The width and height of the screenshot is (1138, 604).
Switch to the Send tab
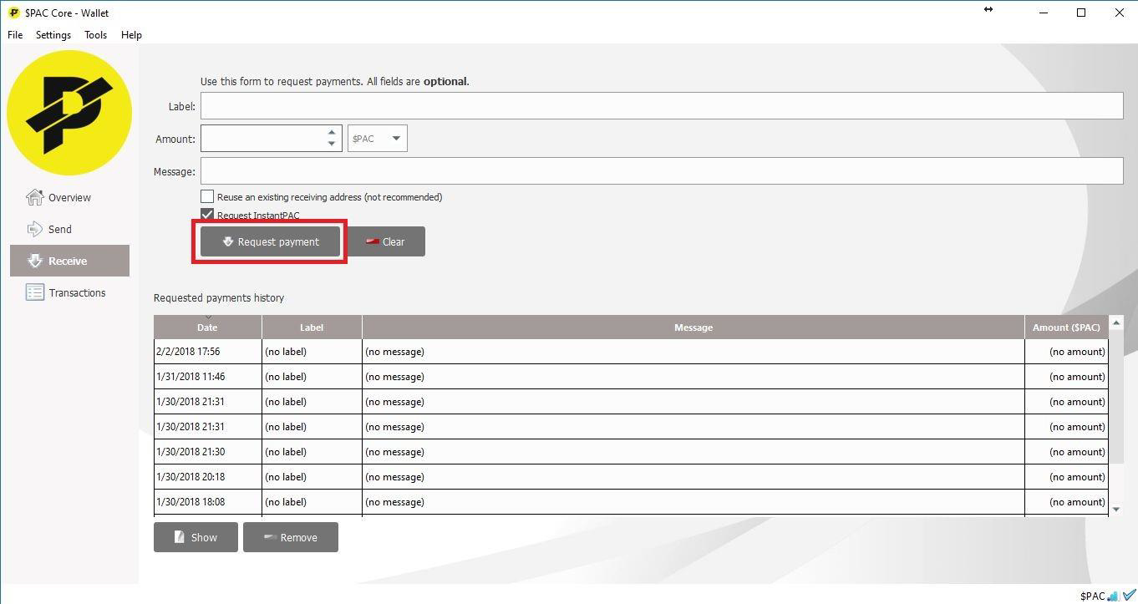[69, 229]
